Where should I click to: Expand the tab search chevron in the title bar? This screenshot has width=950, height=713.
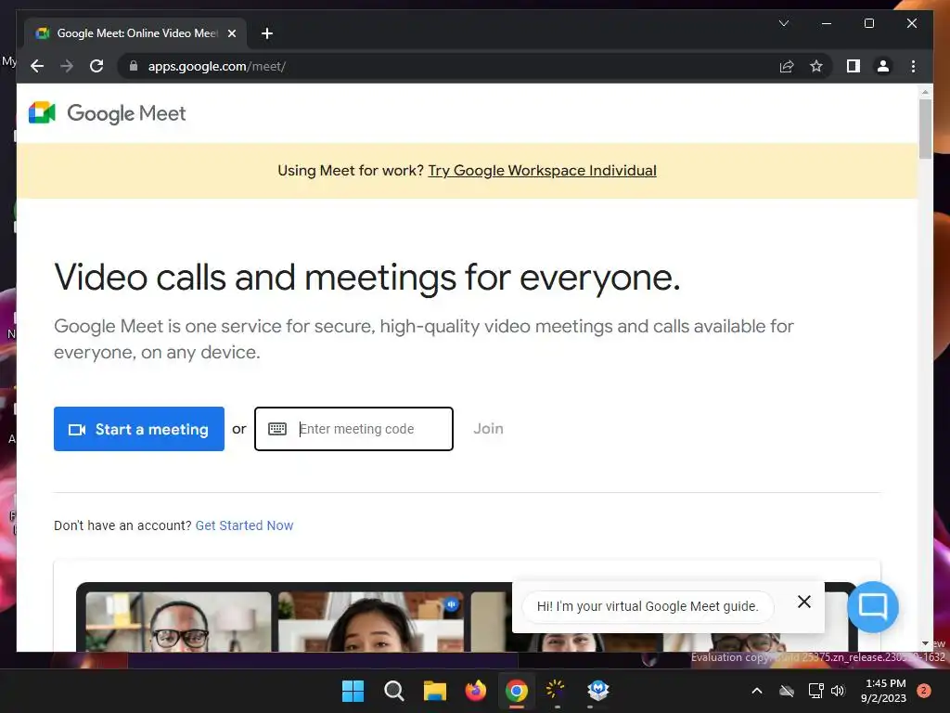[x=783, y=23]
